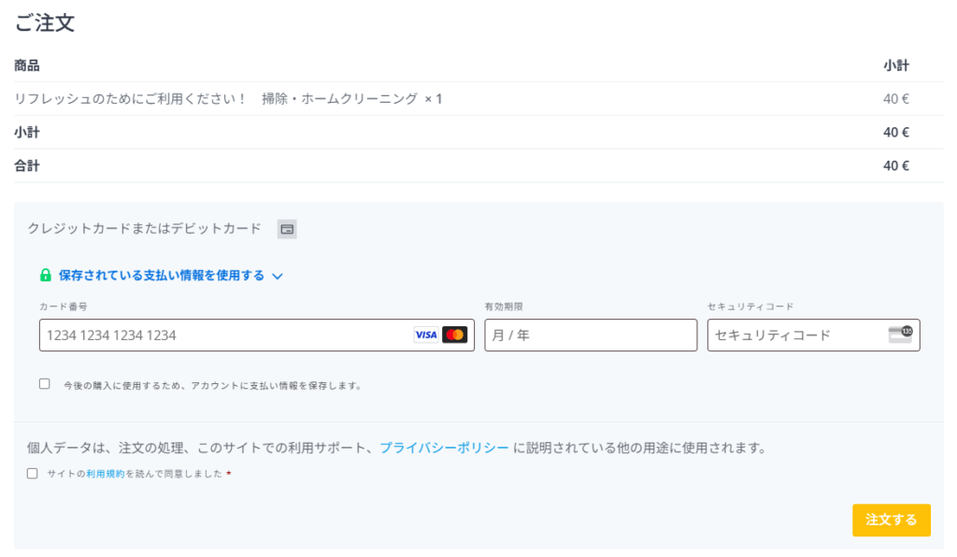
Task: Click the VISA logo in card number field
Action: pyautogui.click(x=426, y=335)
